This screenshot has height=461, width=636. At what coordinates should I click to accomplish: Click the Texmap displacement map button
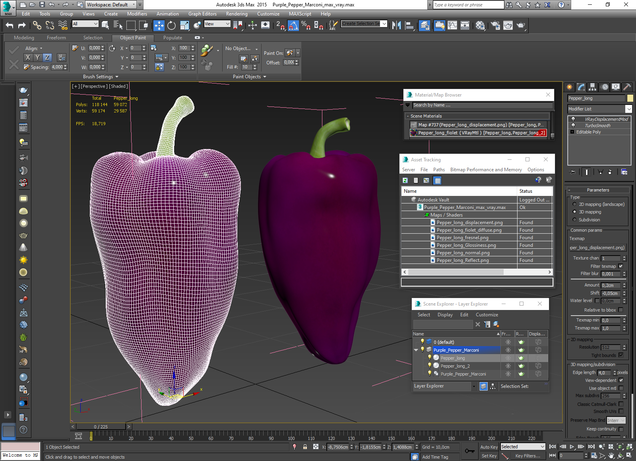[598, 248]
